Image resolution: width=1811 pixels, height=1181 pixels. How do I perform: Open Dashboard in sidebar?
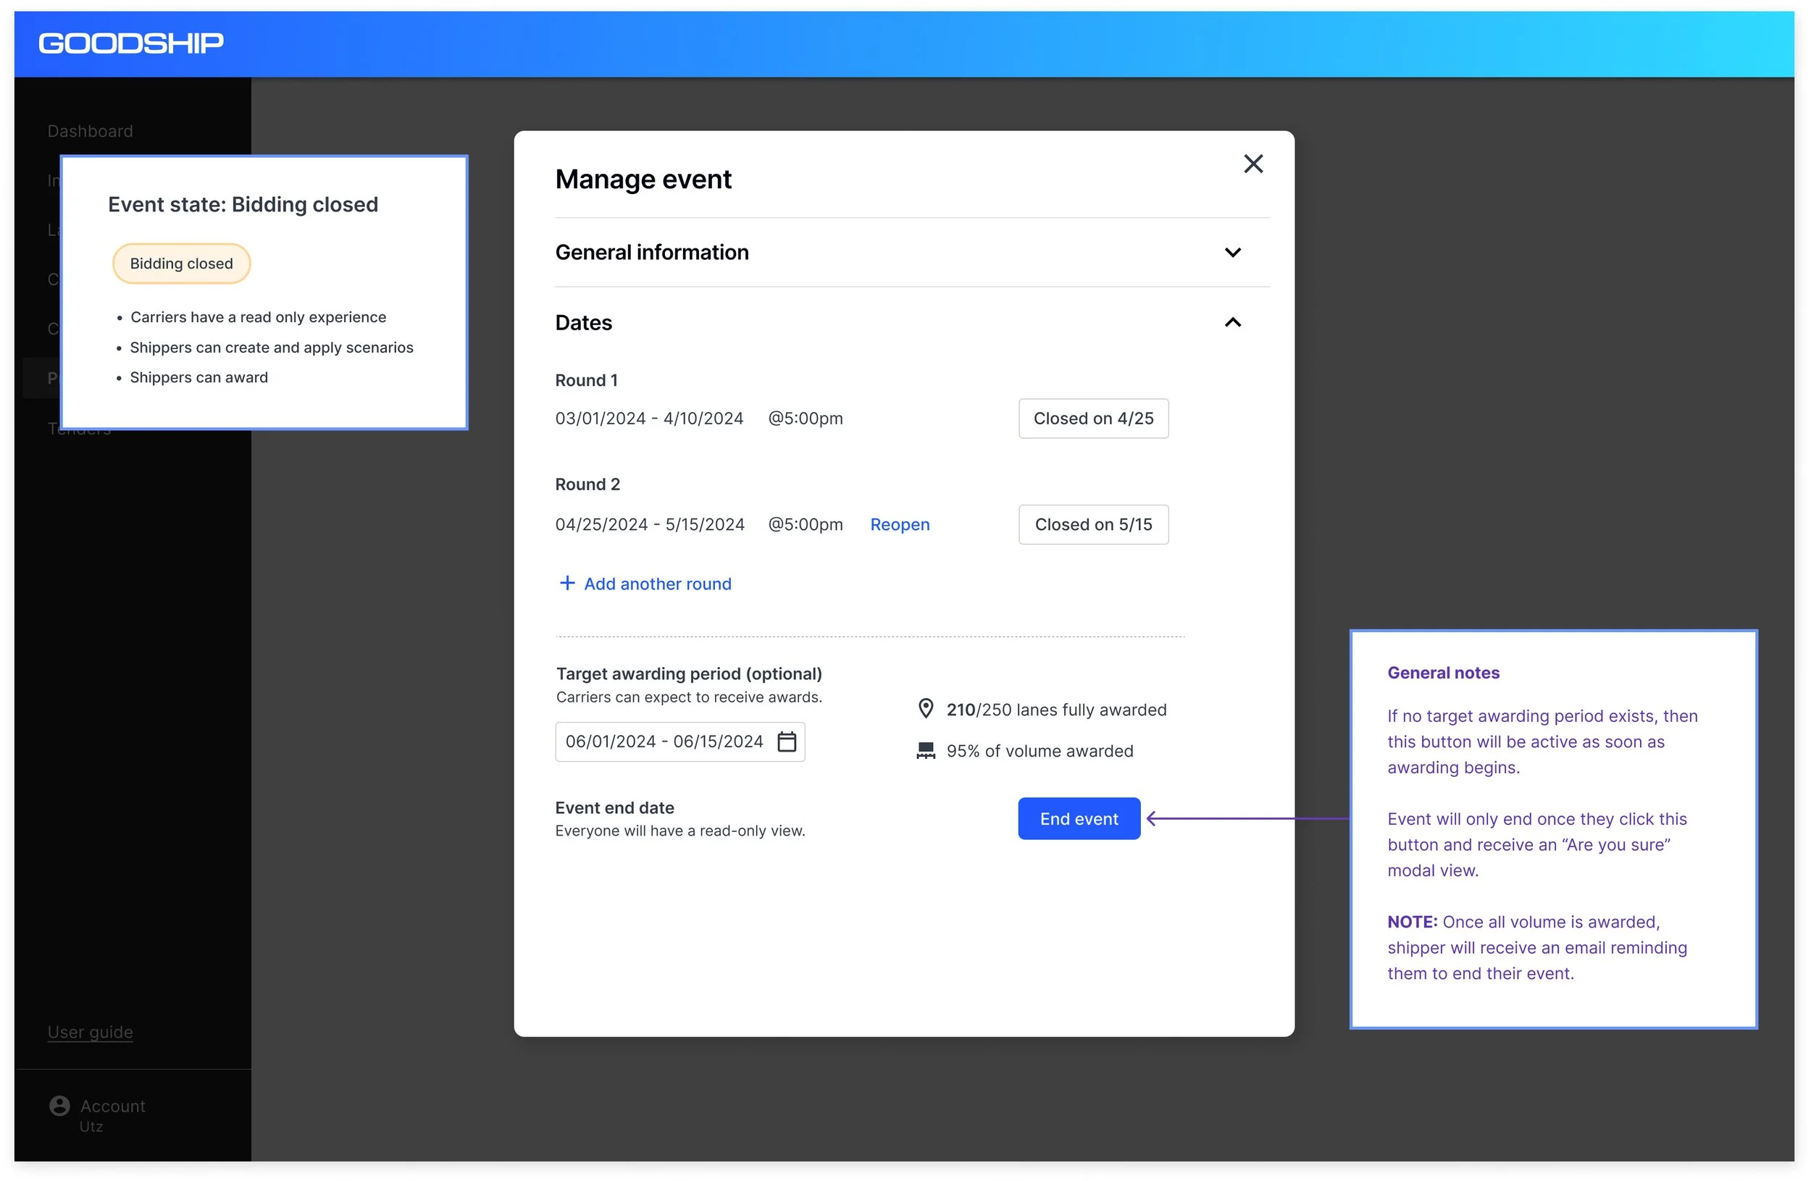point(90,131)
